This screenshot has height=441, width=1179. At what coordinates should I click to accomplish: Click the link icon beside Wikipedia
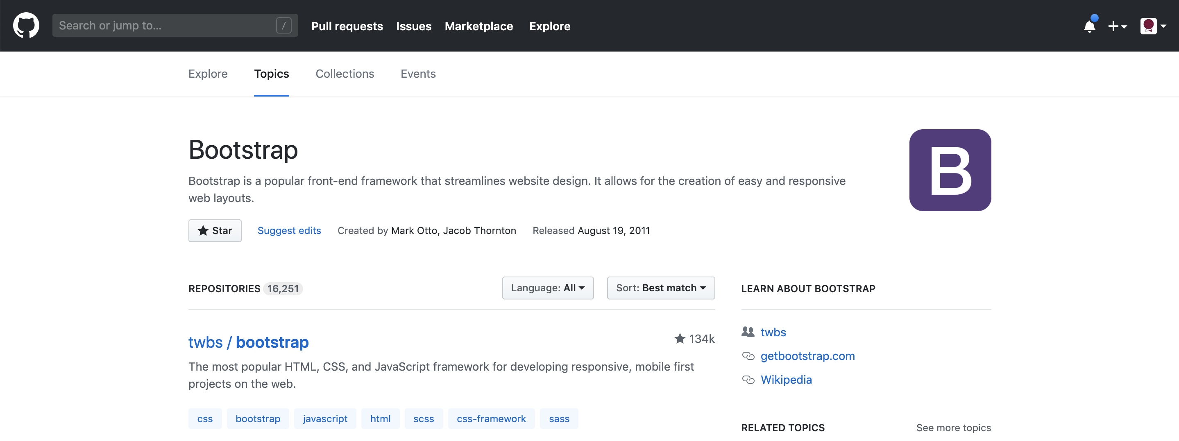click(748, 380)
